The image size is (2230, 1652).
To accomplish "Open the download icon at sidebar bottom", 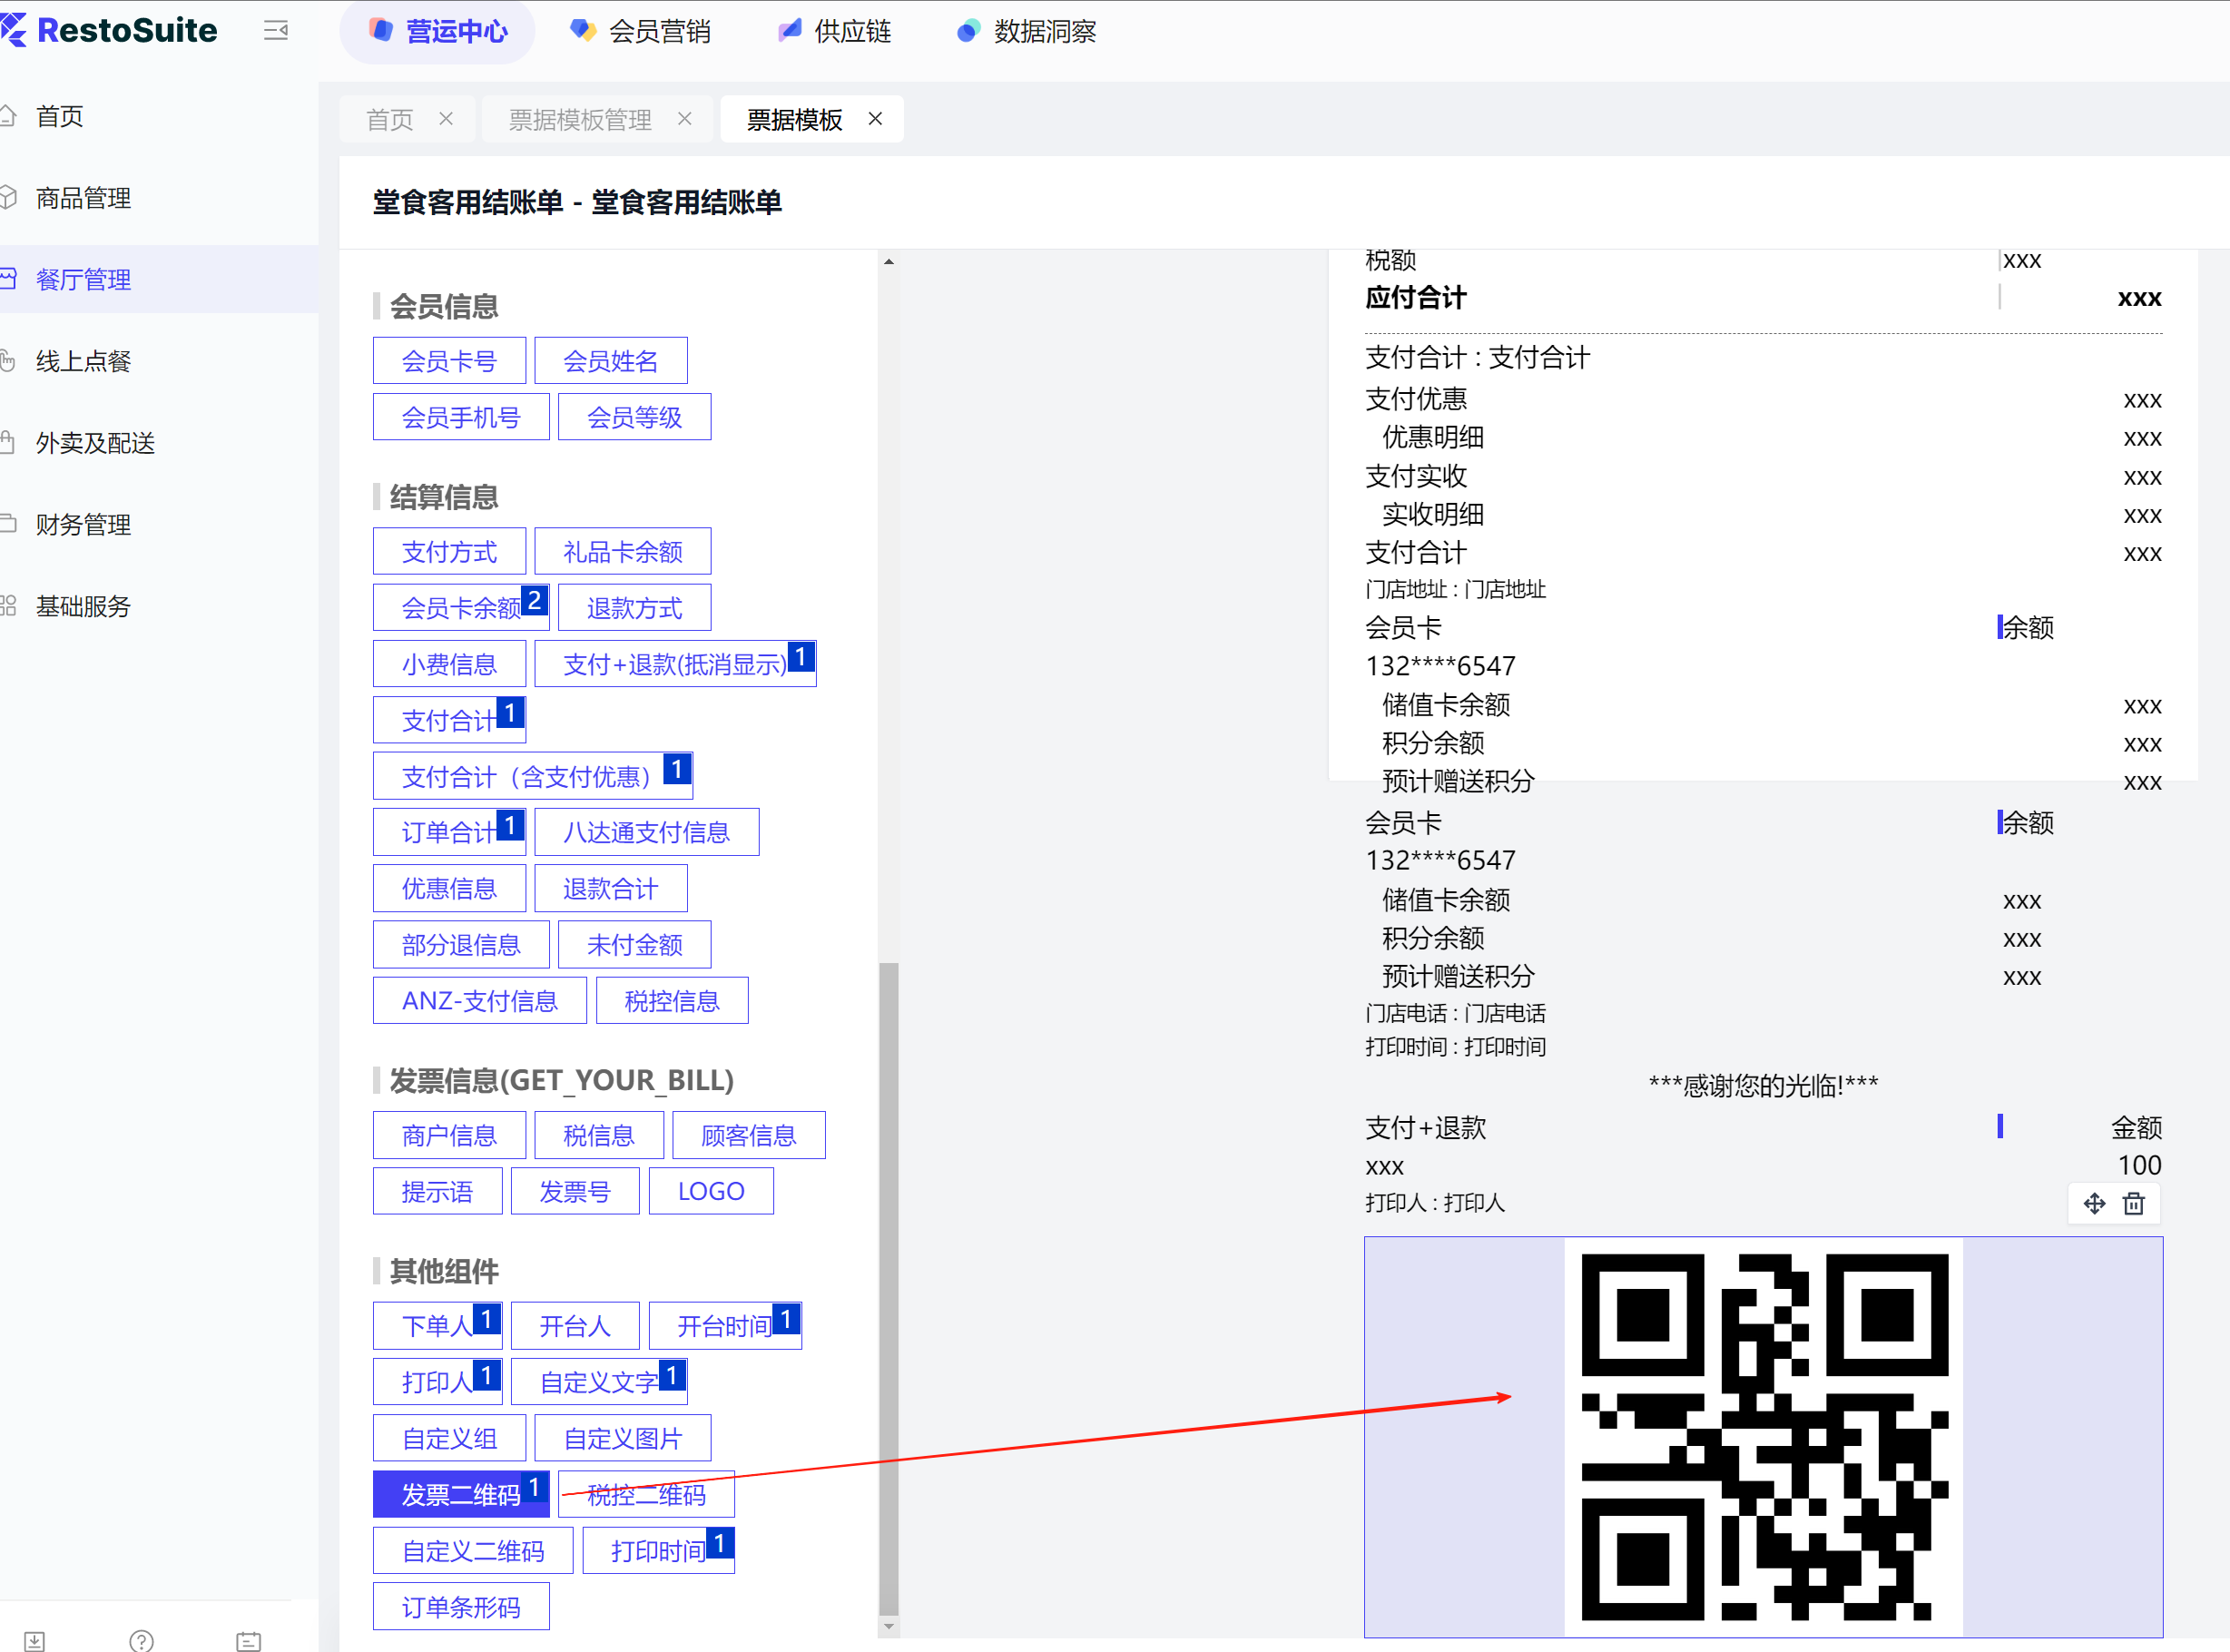I will click(35, 1640).
